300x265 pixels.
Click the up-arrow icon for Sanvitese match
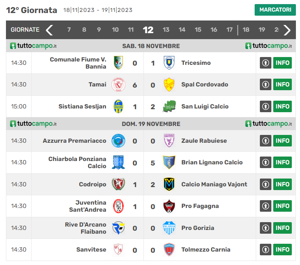(x=265, y=250)
